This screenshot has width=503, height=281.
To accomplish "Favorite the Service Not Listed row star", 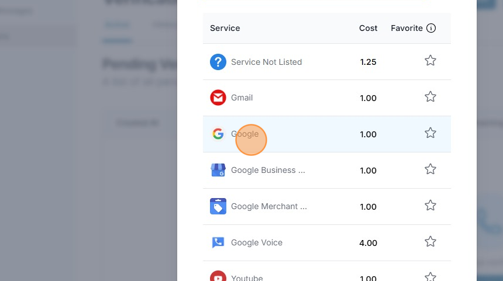I will (430, 61).
